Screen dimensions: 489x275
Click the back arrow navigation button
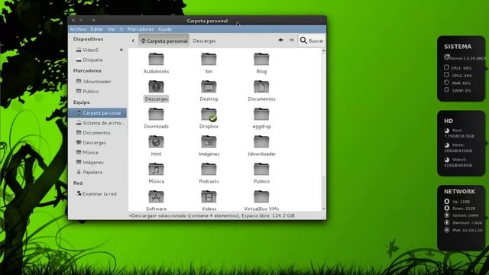tap(280, 40)
